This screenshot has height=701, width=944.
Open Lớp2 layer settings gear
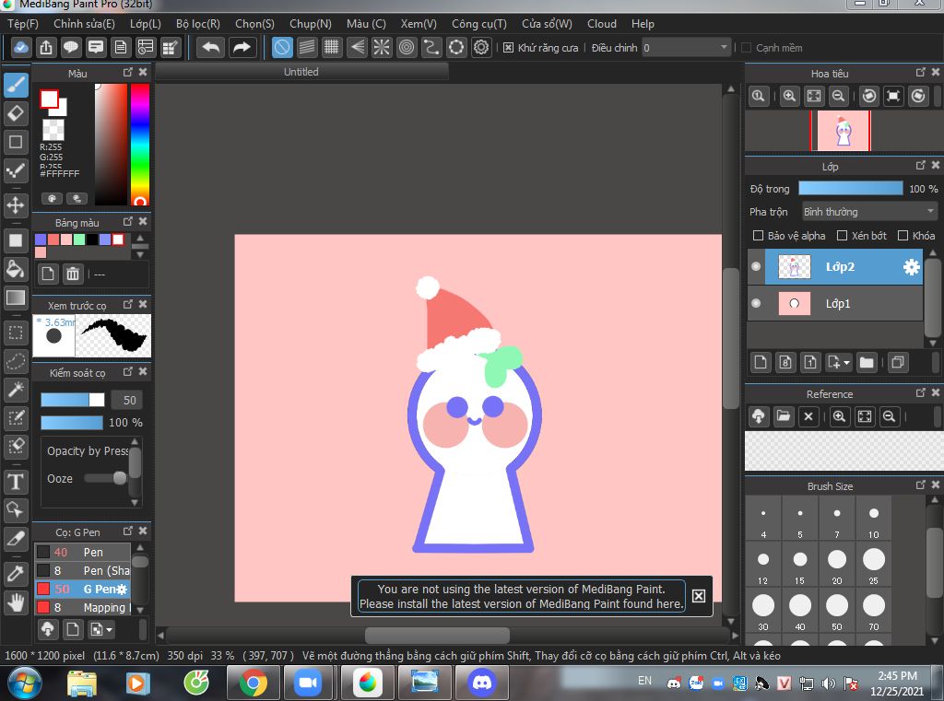[911, 267]
